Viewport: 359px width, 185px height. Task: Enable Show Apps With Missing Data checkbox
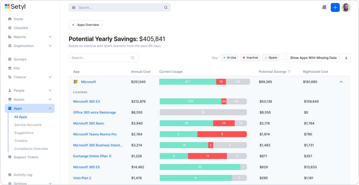(286, 58)
